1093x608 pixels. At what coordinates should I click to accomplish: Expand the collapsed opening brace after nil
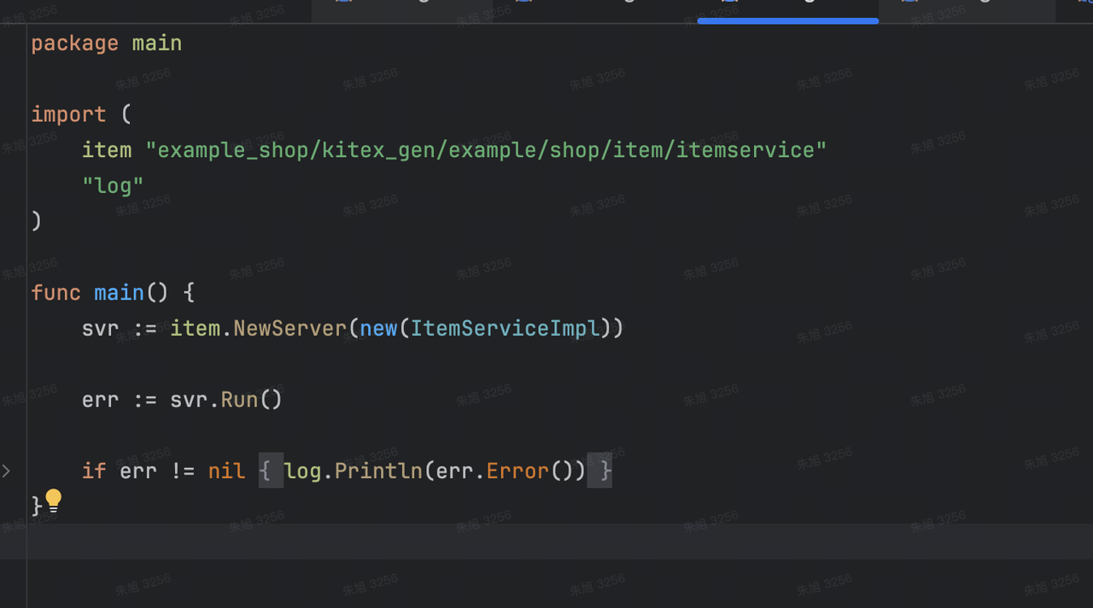point(271,471)
